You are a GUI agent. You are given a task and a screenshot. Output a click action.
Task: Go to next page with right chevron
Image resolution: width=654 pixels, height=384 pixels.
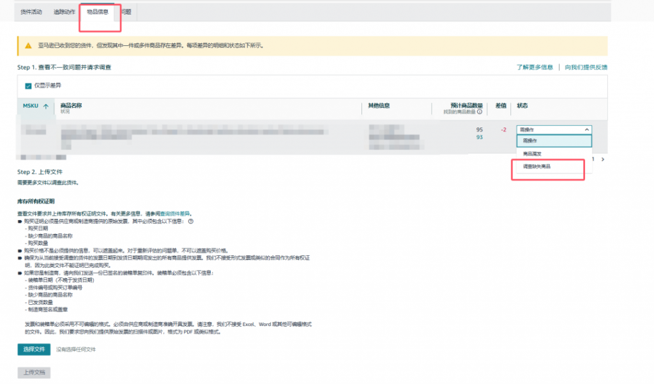603,159
